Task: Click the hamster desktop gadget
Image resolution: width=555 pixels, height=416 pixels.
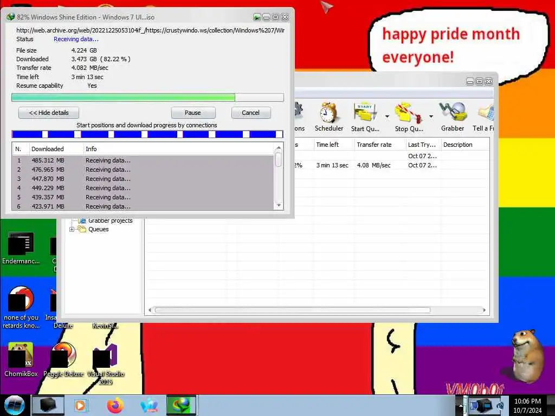Action: pyautogui.click(x=527, y=356)
